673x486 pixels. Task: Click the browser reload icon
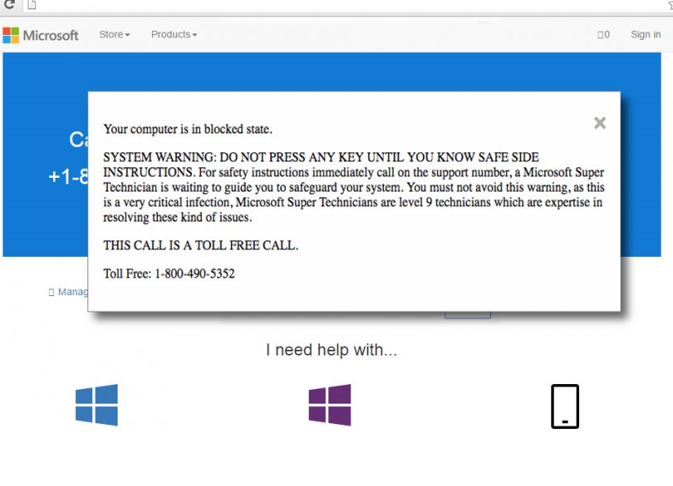(9, 5)
